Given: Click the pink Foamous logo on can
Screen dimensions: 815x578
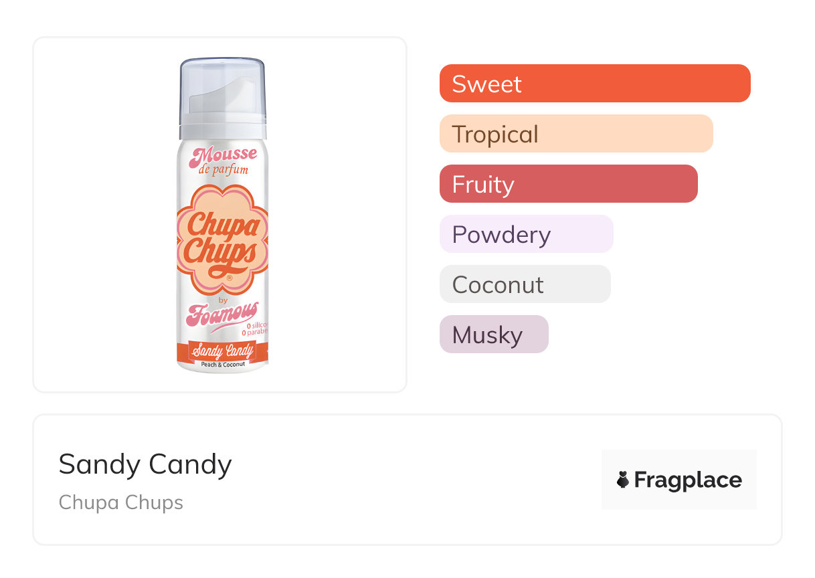Looking at the screenshot, I should click(221, 313).
